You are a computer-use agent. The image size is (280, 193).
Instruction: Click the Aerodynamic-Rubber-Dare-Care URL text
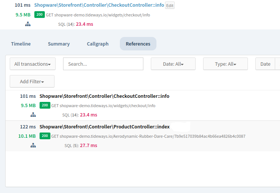(148, 136)
